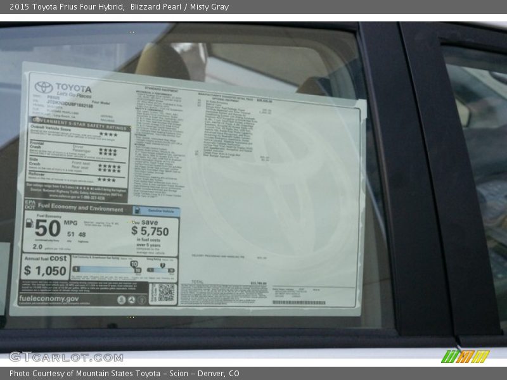
Task: Click the 'TOYOTA' brand name on the sticker
Action: tap(74, 88)
